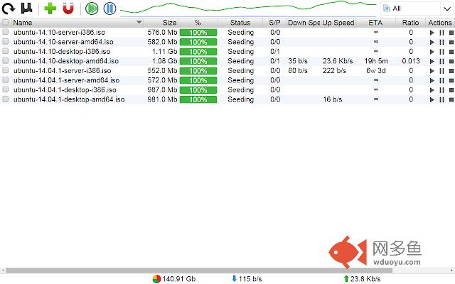Viewport: 455px width, 284px height.
Task: Click the 19h 5m ETA value
Action: (376, 61)
